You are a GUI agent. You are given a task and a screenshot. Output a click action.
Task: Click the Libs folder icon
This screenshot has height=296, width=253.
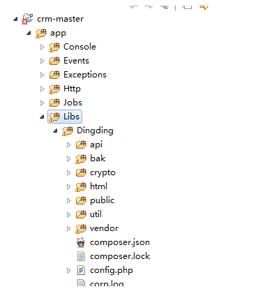point(54,117)
